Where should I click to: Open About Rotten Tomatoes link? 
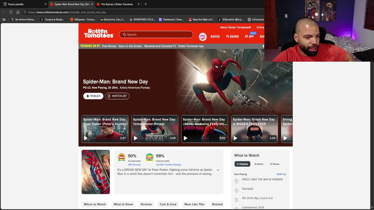(236, 27)
